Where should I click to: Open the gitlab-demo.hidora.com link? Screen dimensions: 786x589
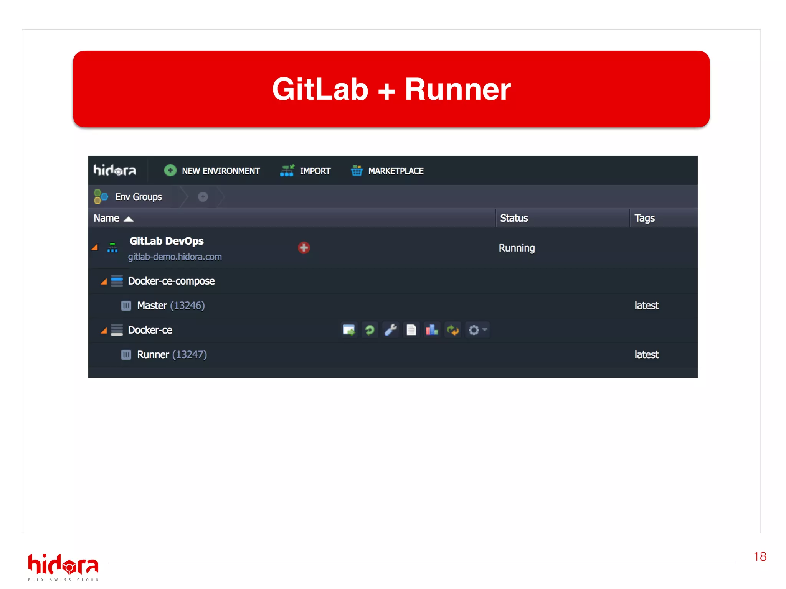pos(175,257)
